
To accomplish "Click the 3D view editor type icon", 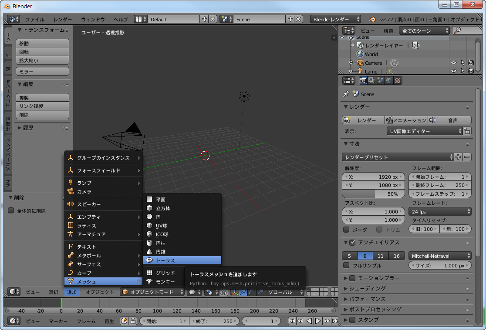I will click(13, 292).
